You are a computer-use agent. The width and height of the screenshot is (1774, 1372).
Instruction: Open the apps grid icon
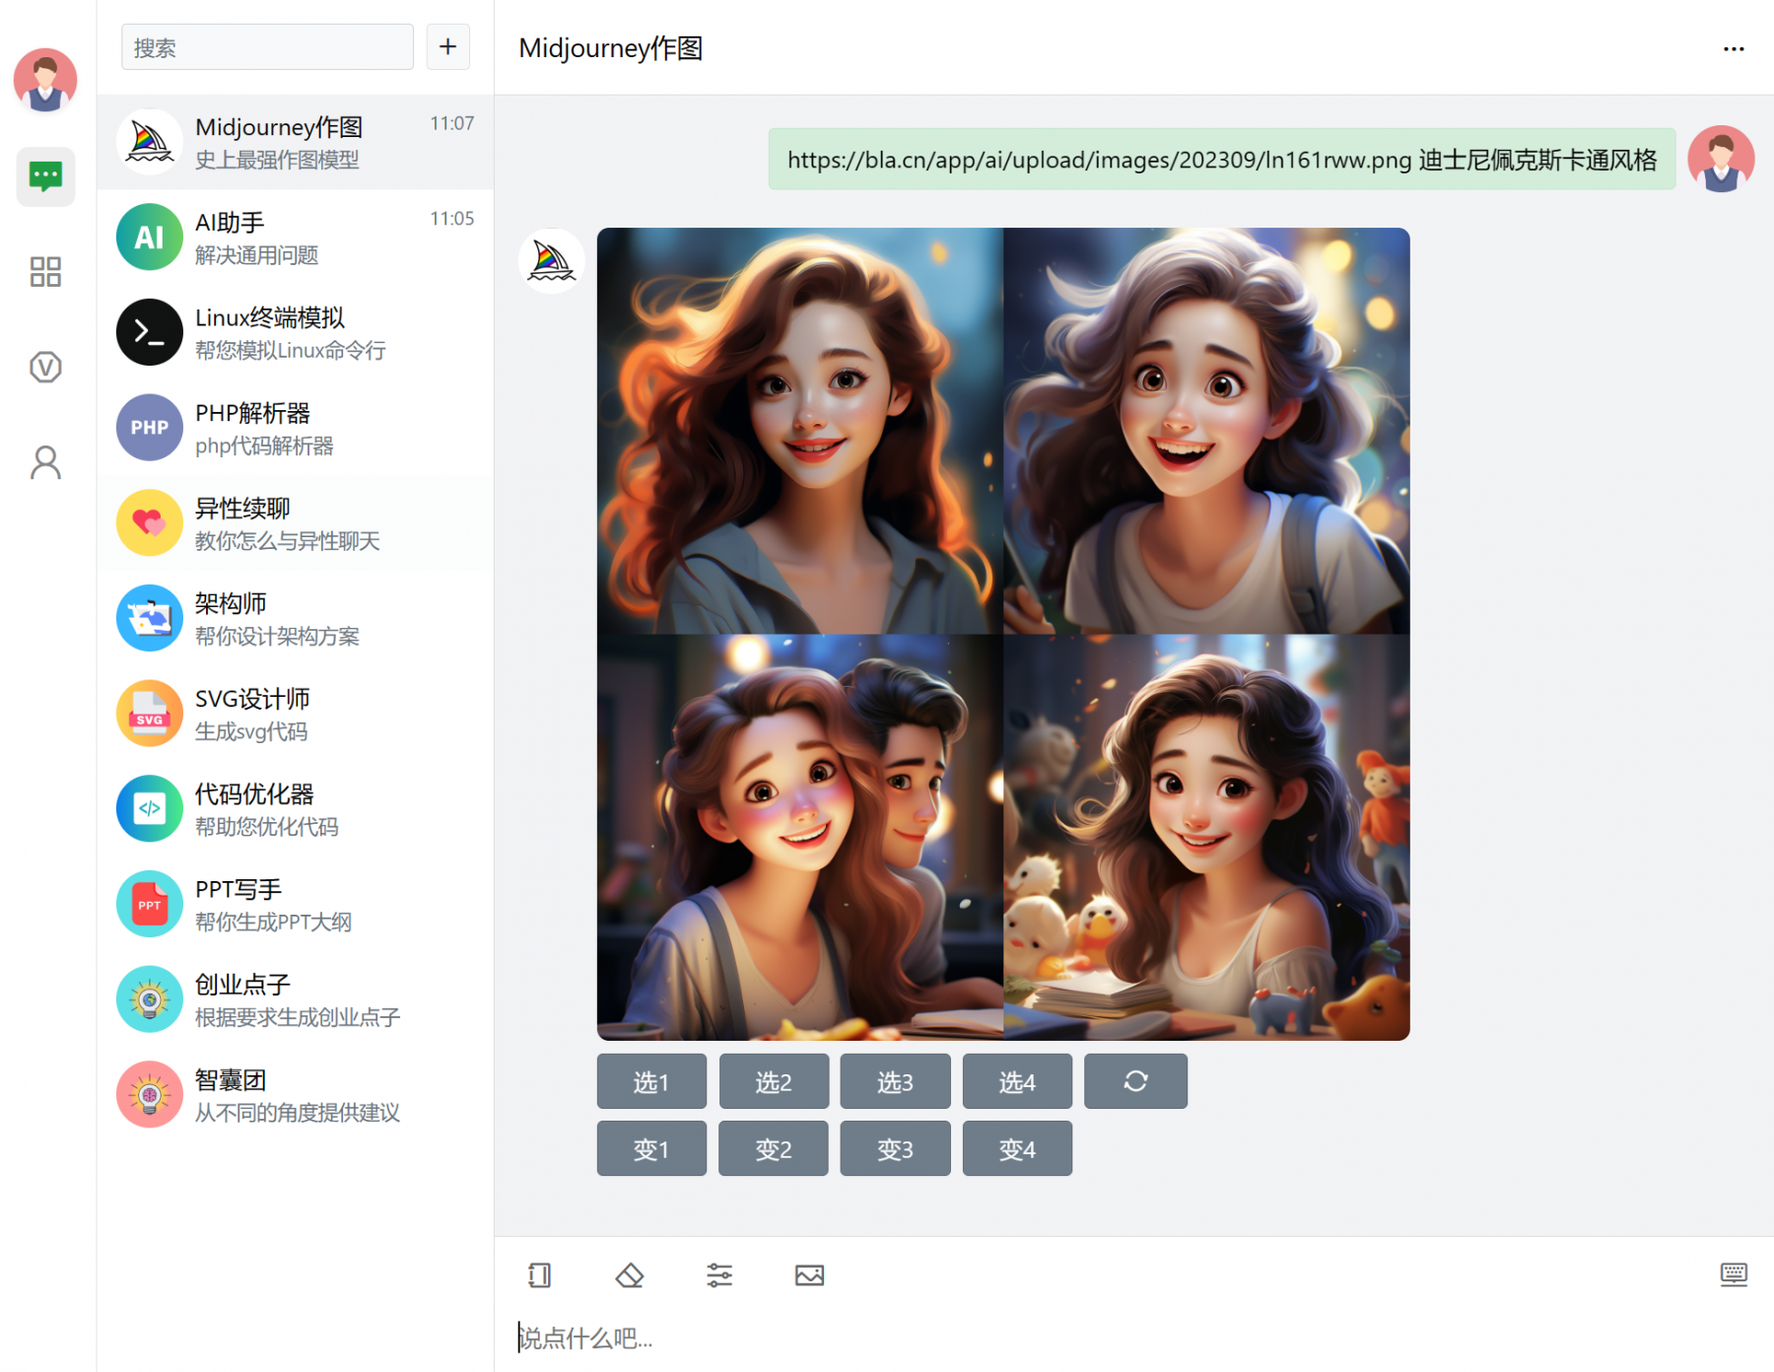point(45,272)
